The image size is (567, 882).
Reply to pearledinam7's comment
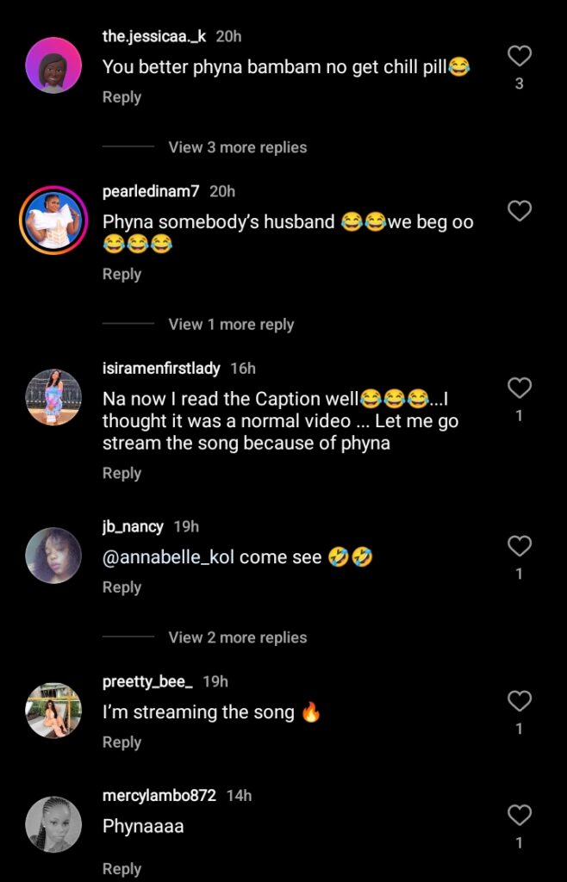pos(121,274)
